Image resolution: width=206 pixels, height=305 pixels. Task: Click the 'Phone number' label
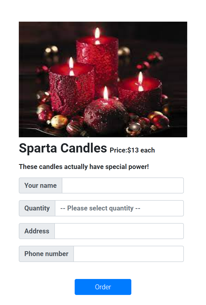coord(46,254)
